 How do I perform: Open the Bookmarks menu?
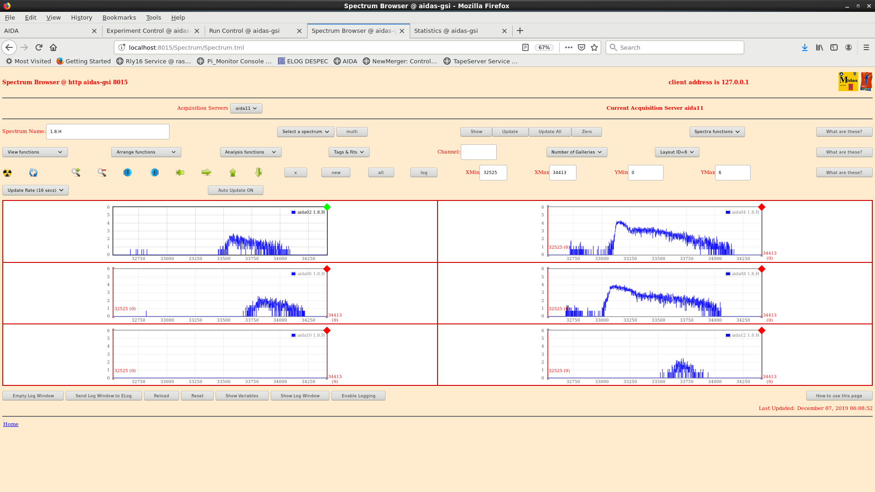[119, 17]
